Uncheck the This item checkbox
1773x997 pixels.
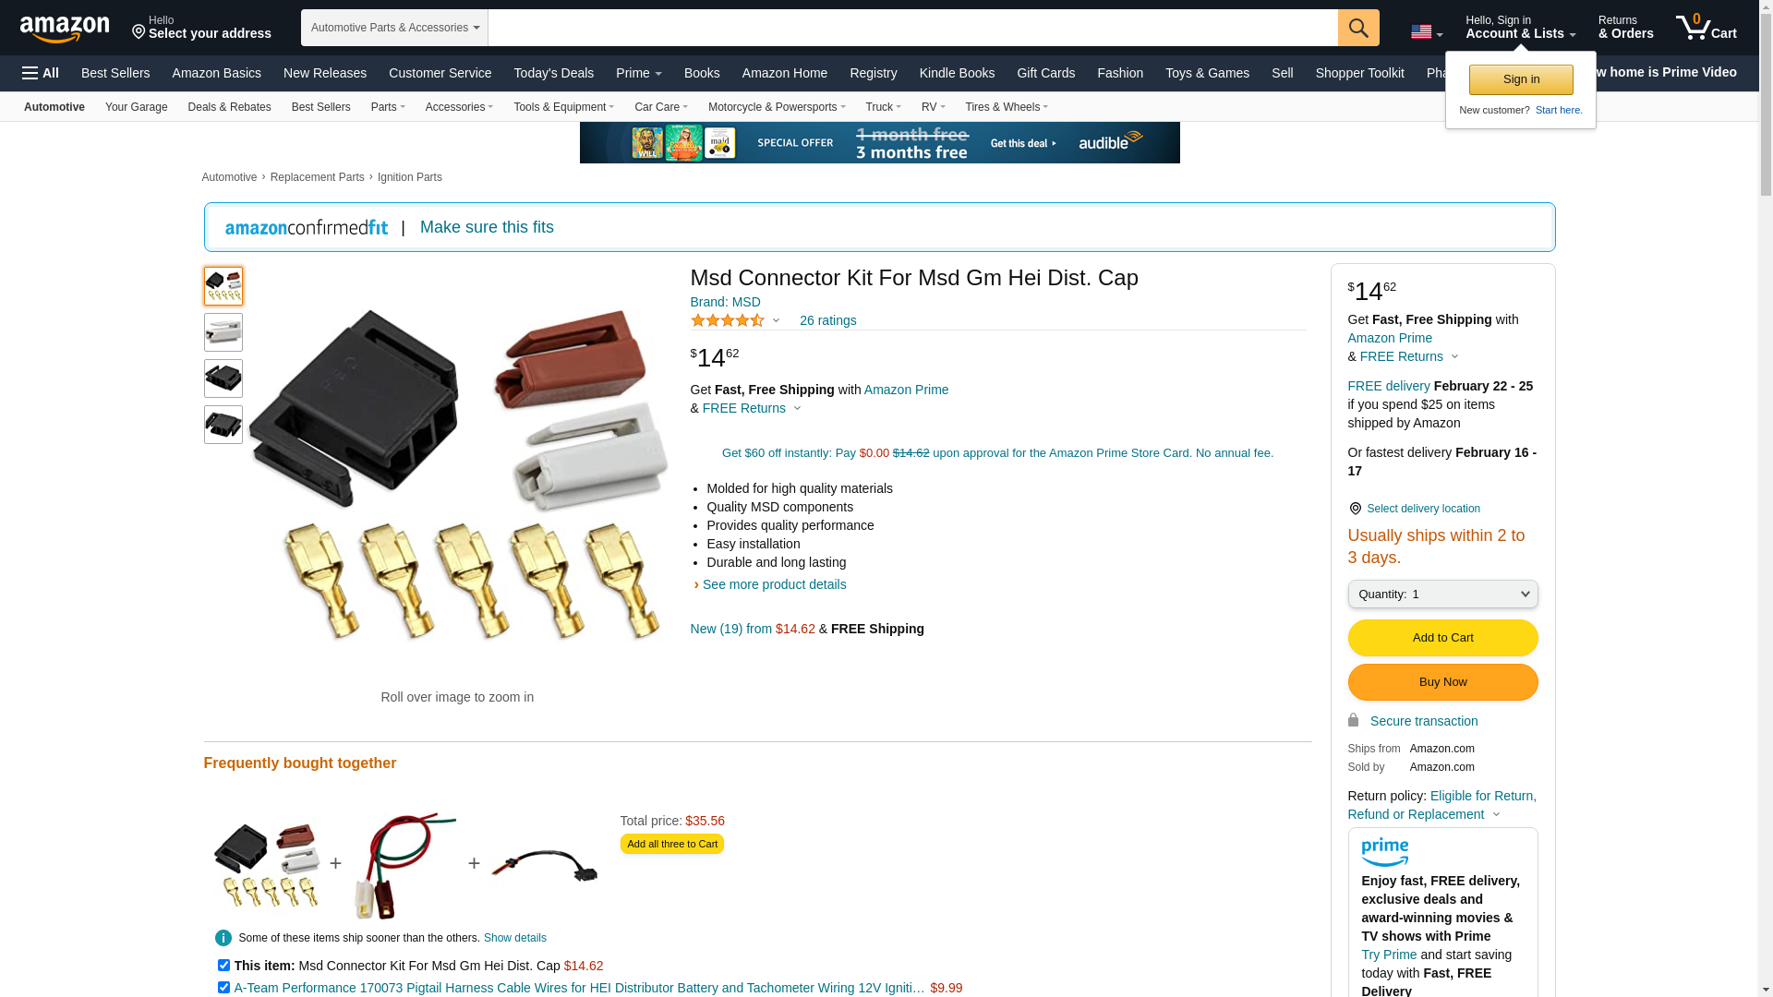[x=223, y=966]
